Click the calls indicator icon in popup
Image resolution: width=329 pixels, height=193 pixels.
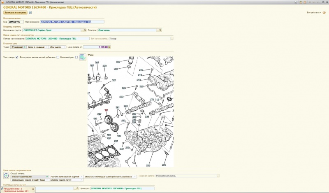[x=2, y=189]
